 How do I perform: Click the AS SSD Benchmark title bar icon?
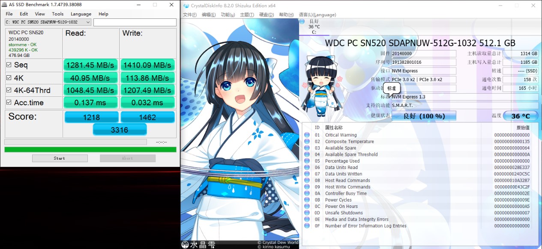click(4, 5)
